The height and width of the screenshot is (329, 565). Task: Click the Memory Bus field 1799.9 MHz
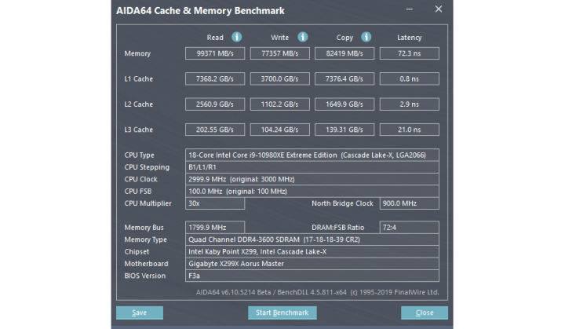click(215, 228)
